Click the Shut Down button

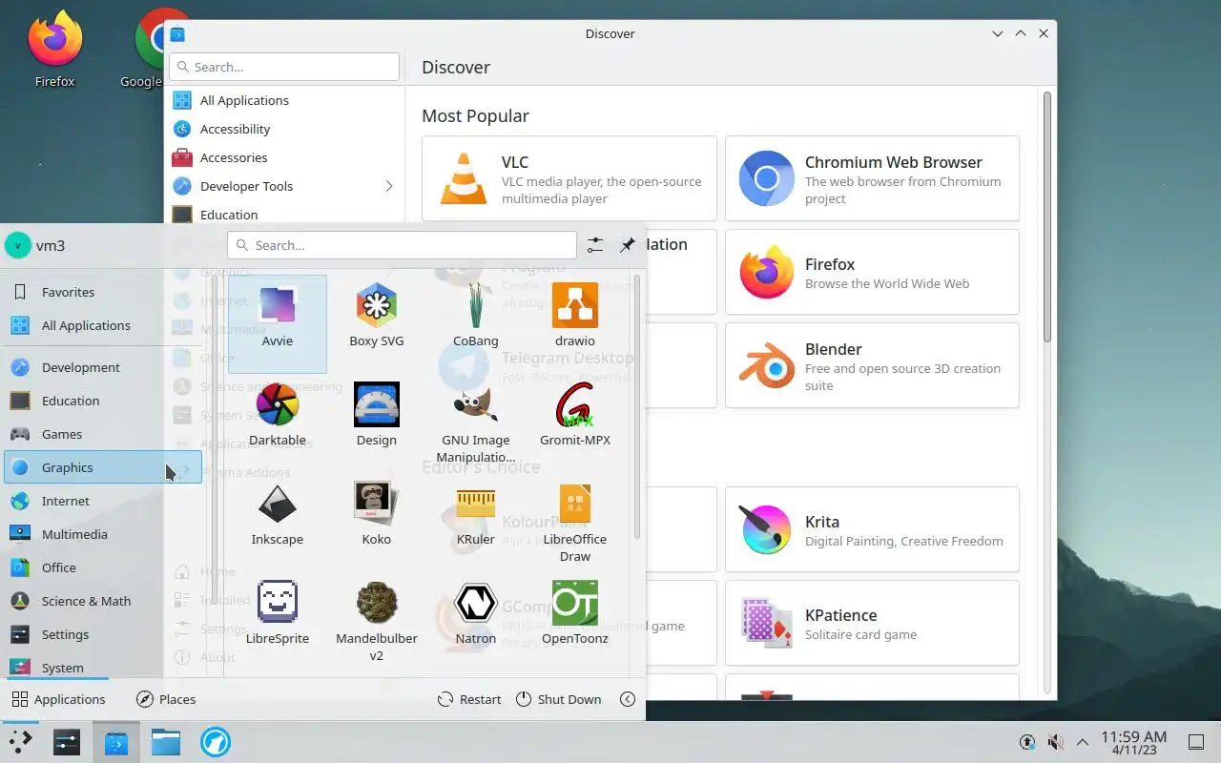(559, 699)
